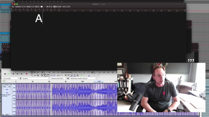Select the Time Shift tool in Audacity

35,75
